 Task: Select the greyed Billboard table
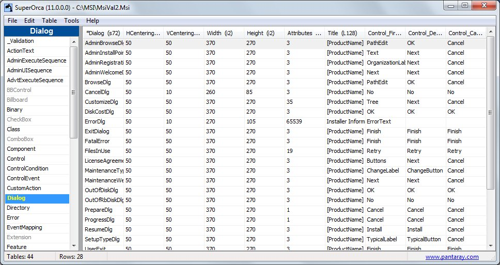click(x=37, y=100)
